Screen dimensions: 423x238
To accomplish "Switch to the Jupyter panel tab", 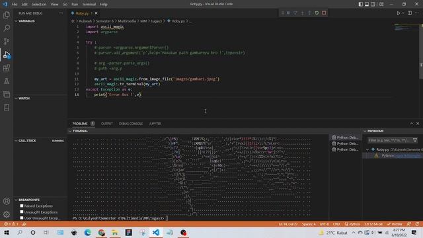I will click(x=155, y=124).
